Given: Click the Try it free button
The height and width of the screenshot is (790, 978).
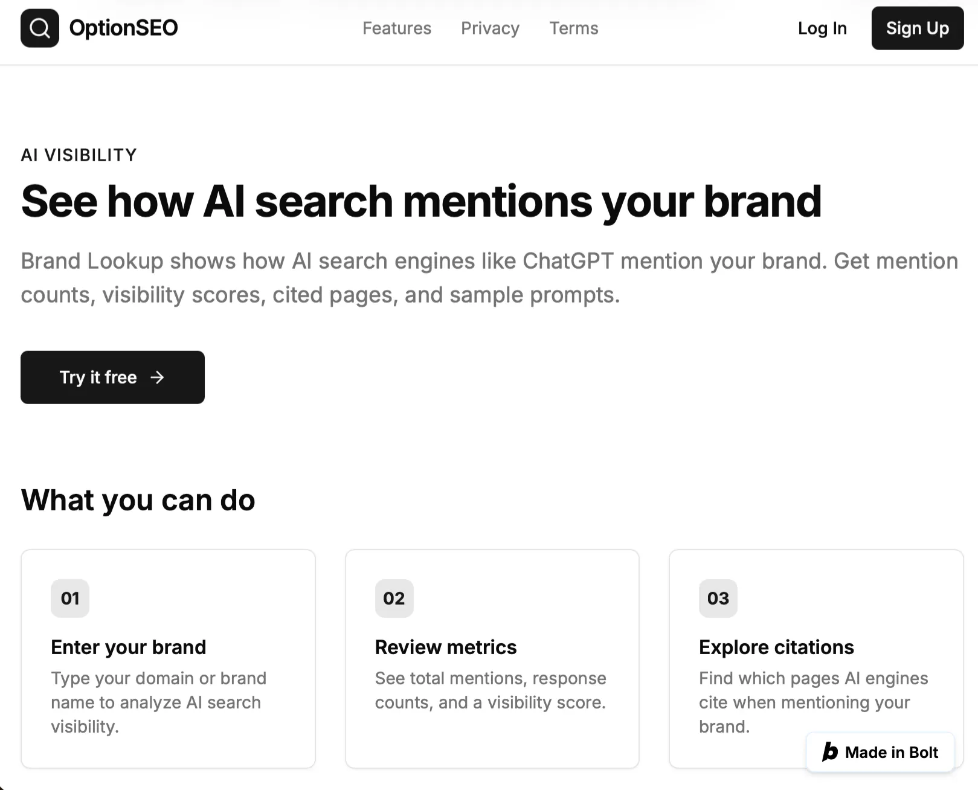Looking at the screenshot, I should point(112,377).
